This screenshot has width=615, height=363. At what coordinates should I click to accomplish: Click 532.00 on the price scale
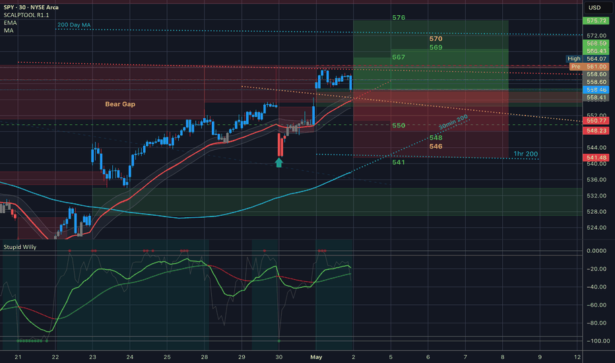pos(596,196)
